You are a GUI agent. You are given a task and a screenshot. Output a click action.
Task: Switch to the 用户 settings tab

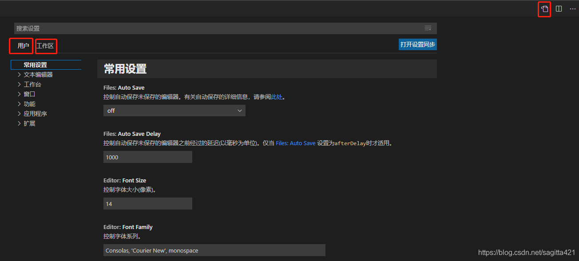(23, 46)
